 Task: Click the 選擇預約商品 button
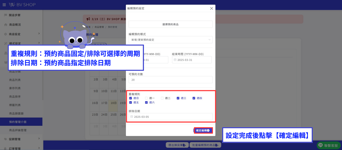point(170,24)
